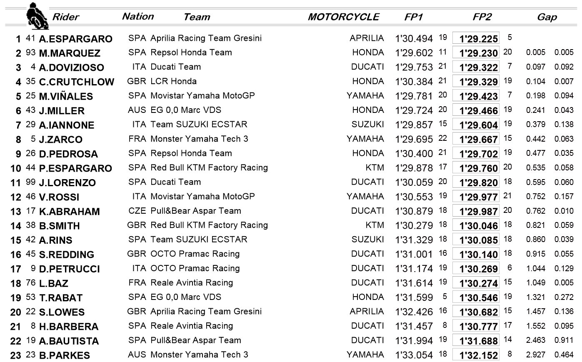Screen dimensions: 582x362
Task: Click C.CRUTCHLOW rider name
Action: (76, 82)
